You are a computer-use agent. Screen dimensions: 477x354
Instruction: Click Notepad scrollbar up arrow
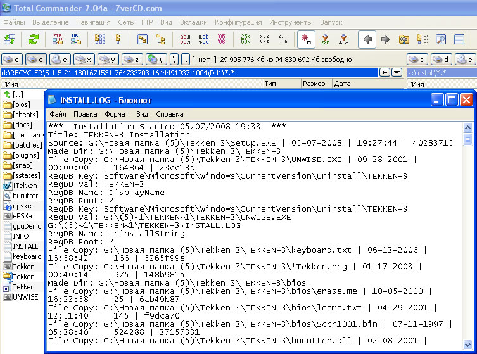pos(467,127)
